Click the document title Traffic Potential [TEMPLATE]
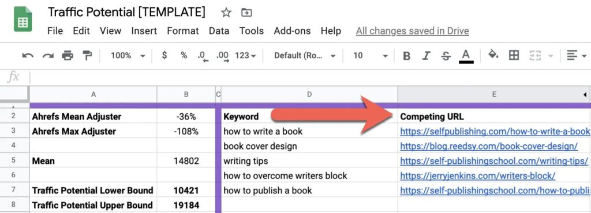Image resolution: width=591 pixels, height=213 pixels. pos(126,13)
